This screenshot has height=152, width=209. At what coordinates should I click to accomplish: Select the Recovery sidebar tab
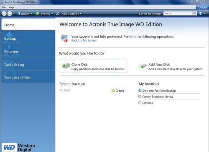coord(28,51)
